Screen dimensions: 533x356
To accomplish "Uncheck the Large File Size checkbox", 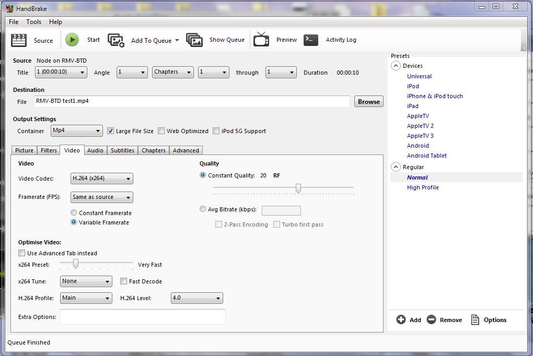I will coord(110,131).
